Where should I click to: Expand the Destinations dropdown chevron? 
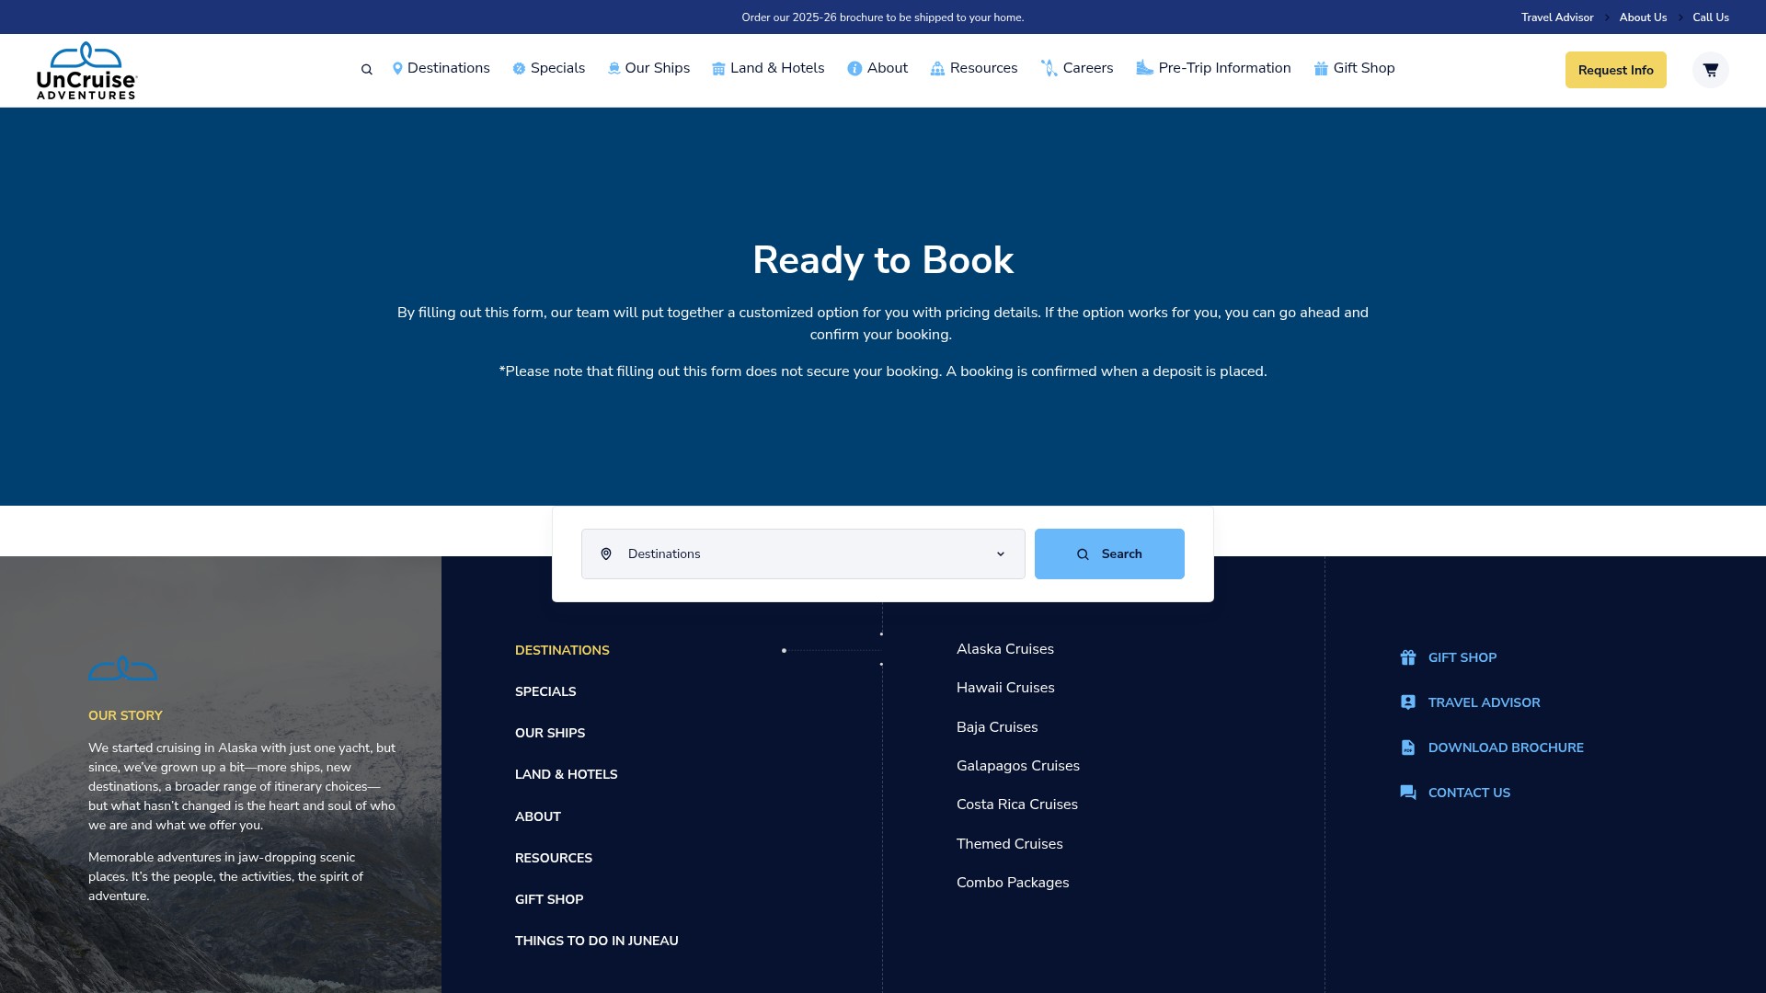coord(1001,554)
